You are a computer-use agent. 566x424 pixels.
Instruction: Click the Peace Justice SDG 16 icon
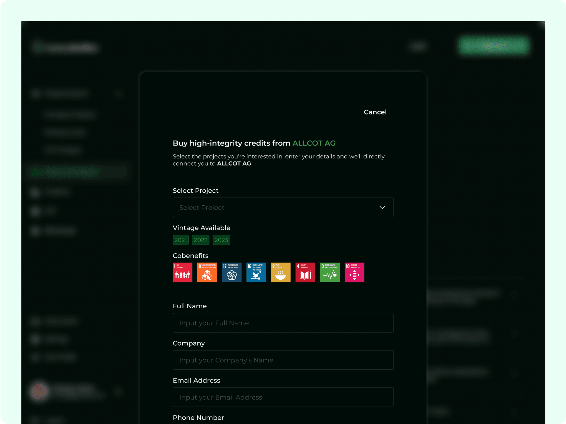(256, 272)
